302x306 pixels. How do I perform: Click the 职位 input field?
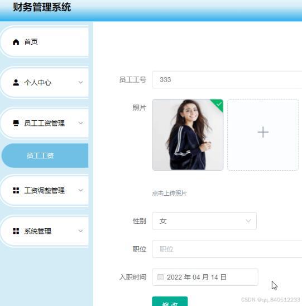click(227, 249)
